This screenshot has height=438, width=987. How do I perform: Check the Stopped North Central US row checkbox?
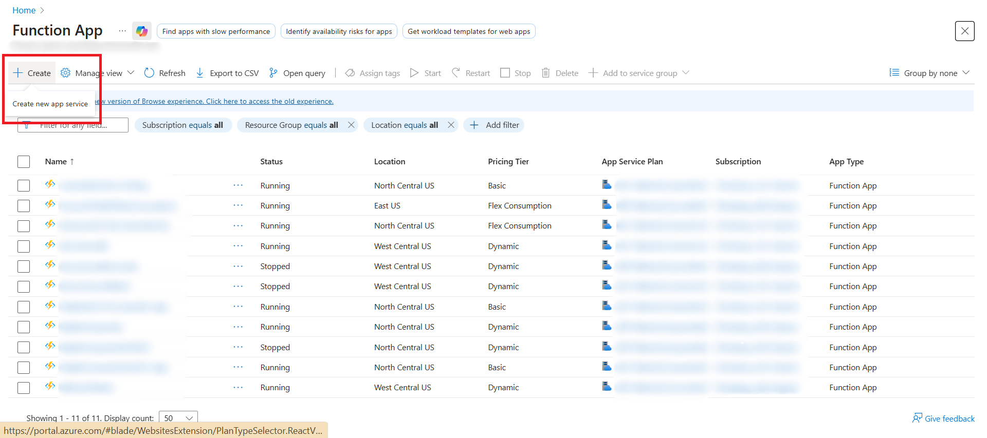click(24, 347)
